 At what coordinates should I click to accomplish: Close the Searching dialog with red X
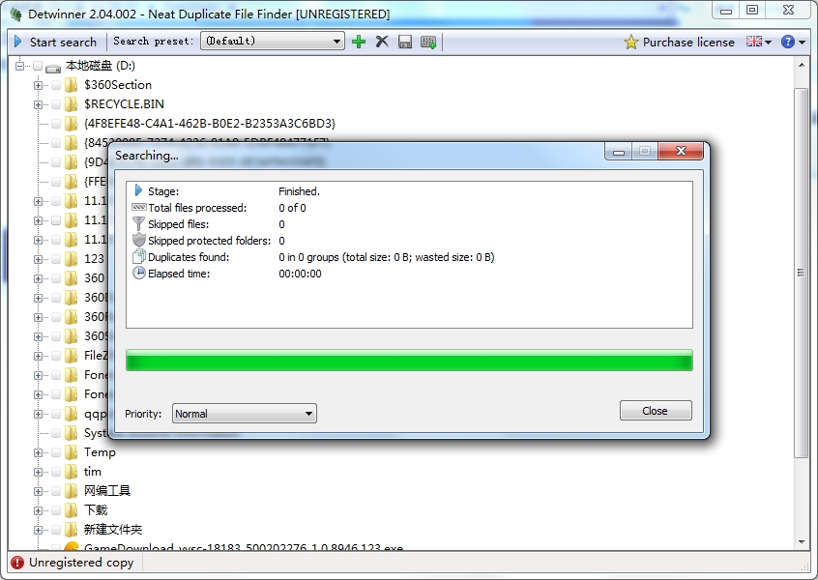[681, 151]
